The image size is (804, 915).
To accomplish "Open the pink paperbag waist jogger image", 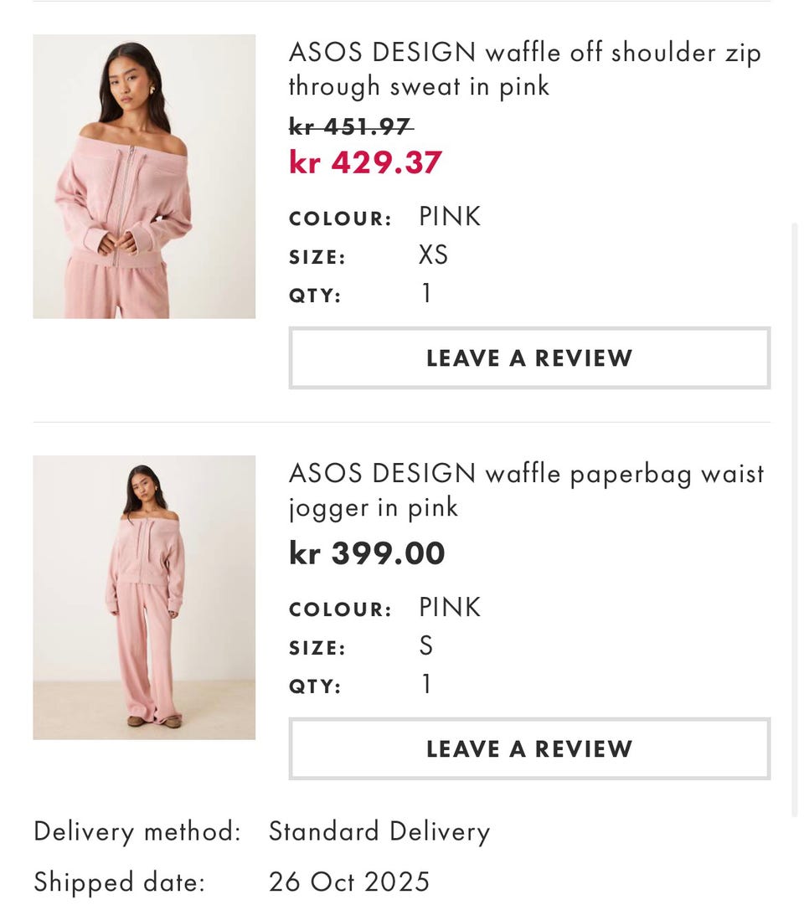I will (x=144, y=597).
